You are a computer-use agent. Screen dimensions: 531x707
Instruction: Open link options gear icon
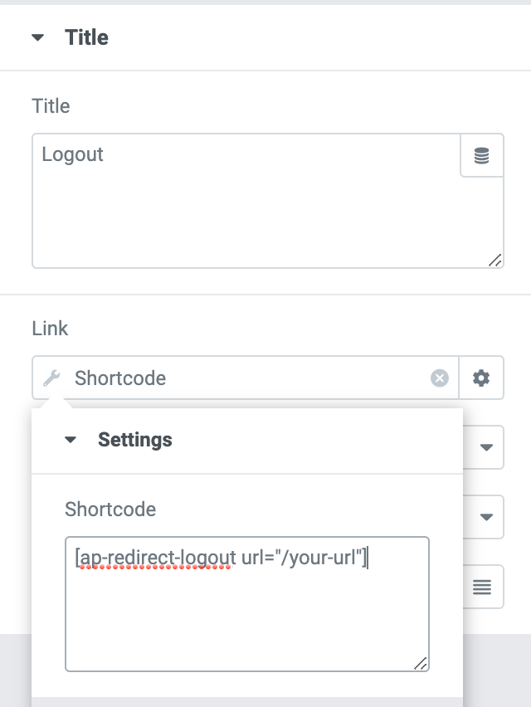(481, 378)
